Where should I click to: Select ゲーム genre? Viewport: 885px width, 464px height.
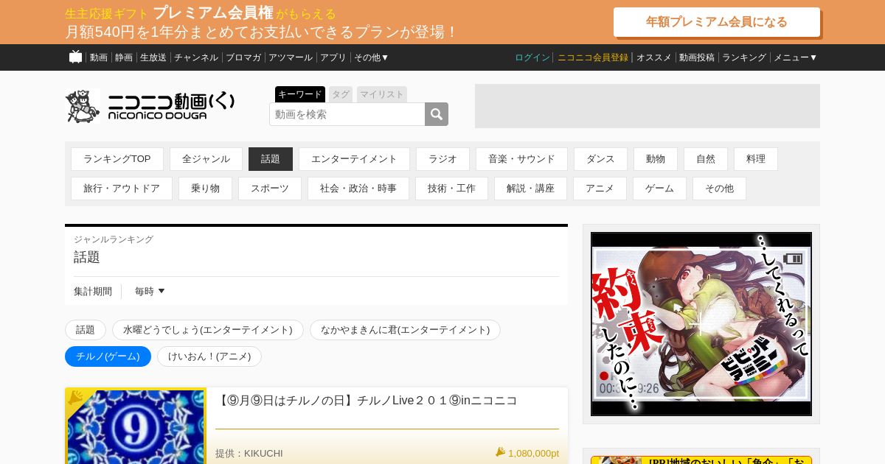659,189
